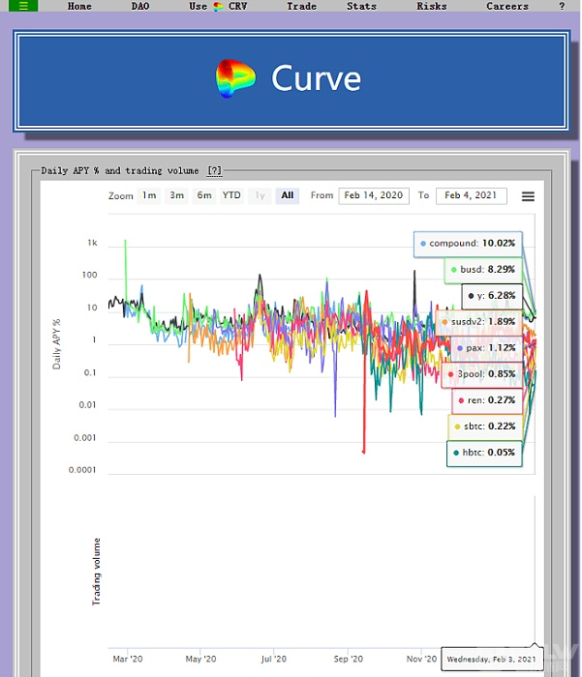
Task: Click the 3pool 0.85% tooltip label
Action: click(x=481, y=374)
